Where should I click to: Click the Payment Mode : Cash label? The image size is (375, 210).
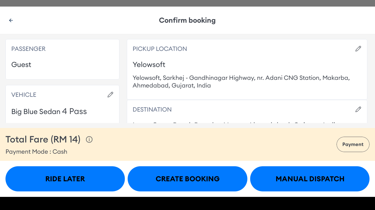coord(36,152)
